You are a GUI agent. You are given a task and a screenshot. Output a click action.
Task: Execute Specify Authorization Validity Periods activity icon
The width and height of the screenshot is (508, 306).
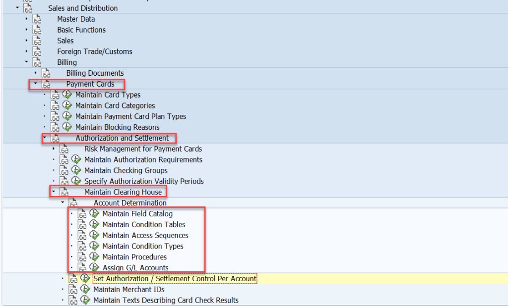click(75, 181)
